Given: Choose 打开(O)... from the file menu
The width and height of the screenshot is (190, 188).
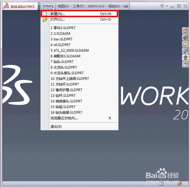Looking at the screenshot, I should click(x=79, y=19).
